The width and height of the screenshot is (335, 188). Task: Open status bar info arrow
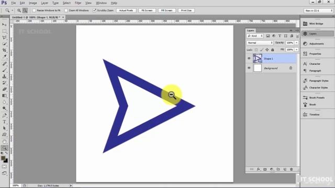[71, 186]
